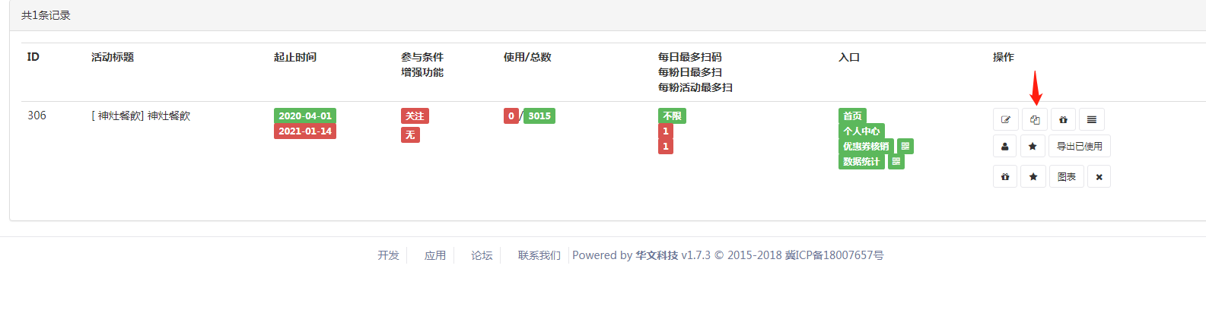The width and height of the screenshot is (1206, 329).
Task: Click the copy icon under the red arrow
Action: click(x=1035, y=119)
